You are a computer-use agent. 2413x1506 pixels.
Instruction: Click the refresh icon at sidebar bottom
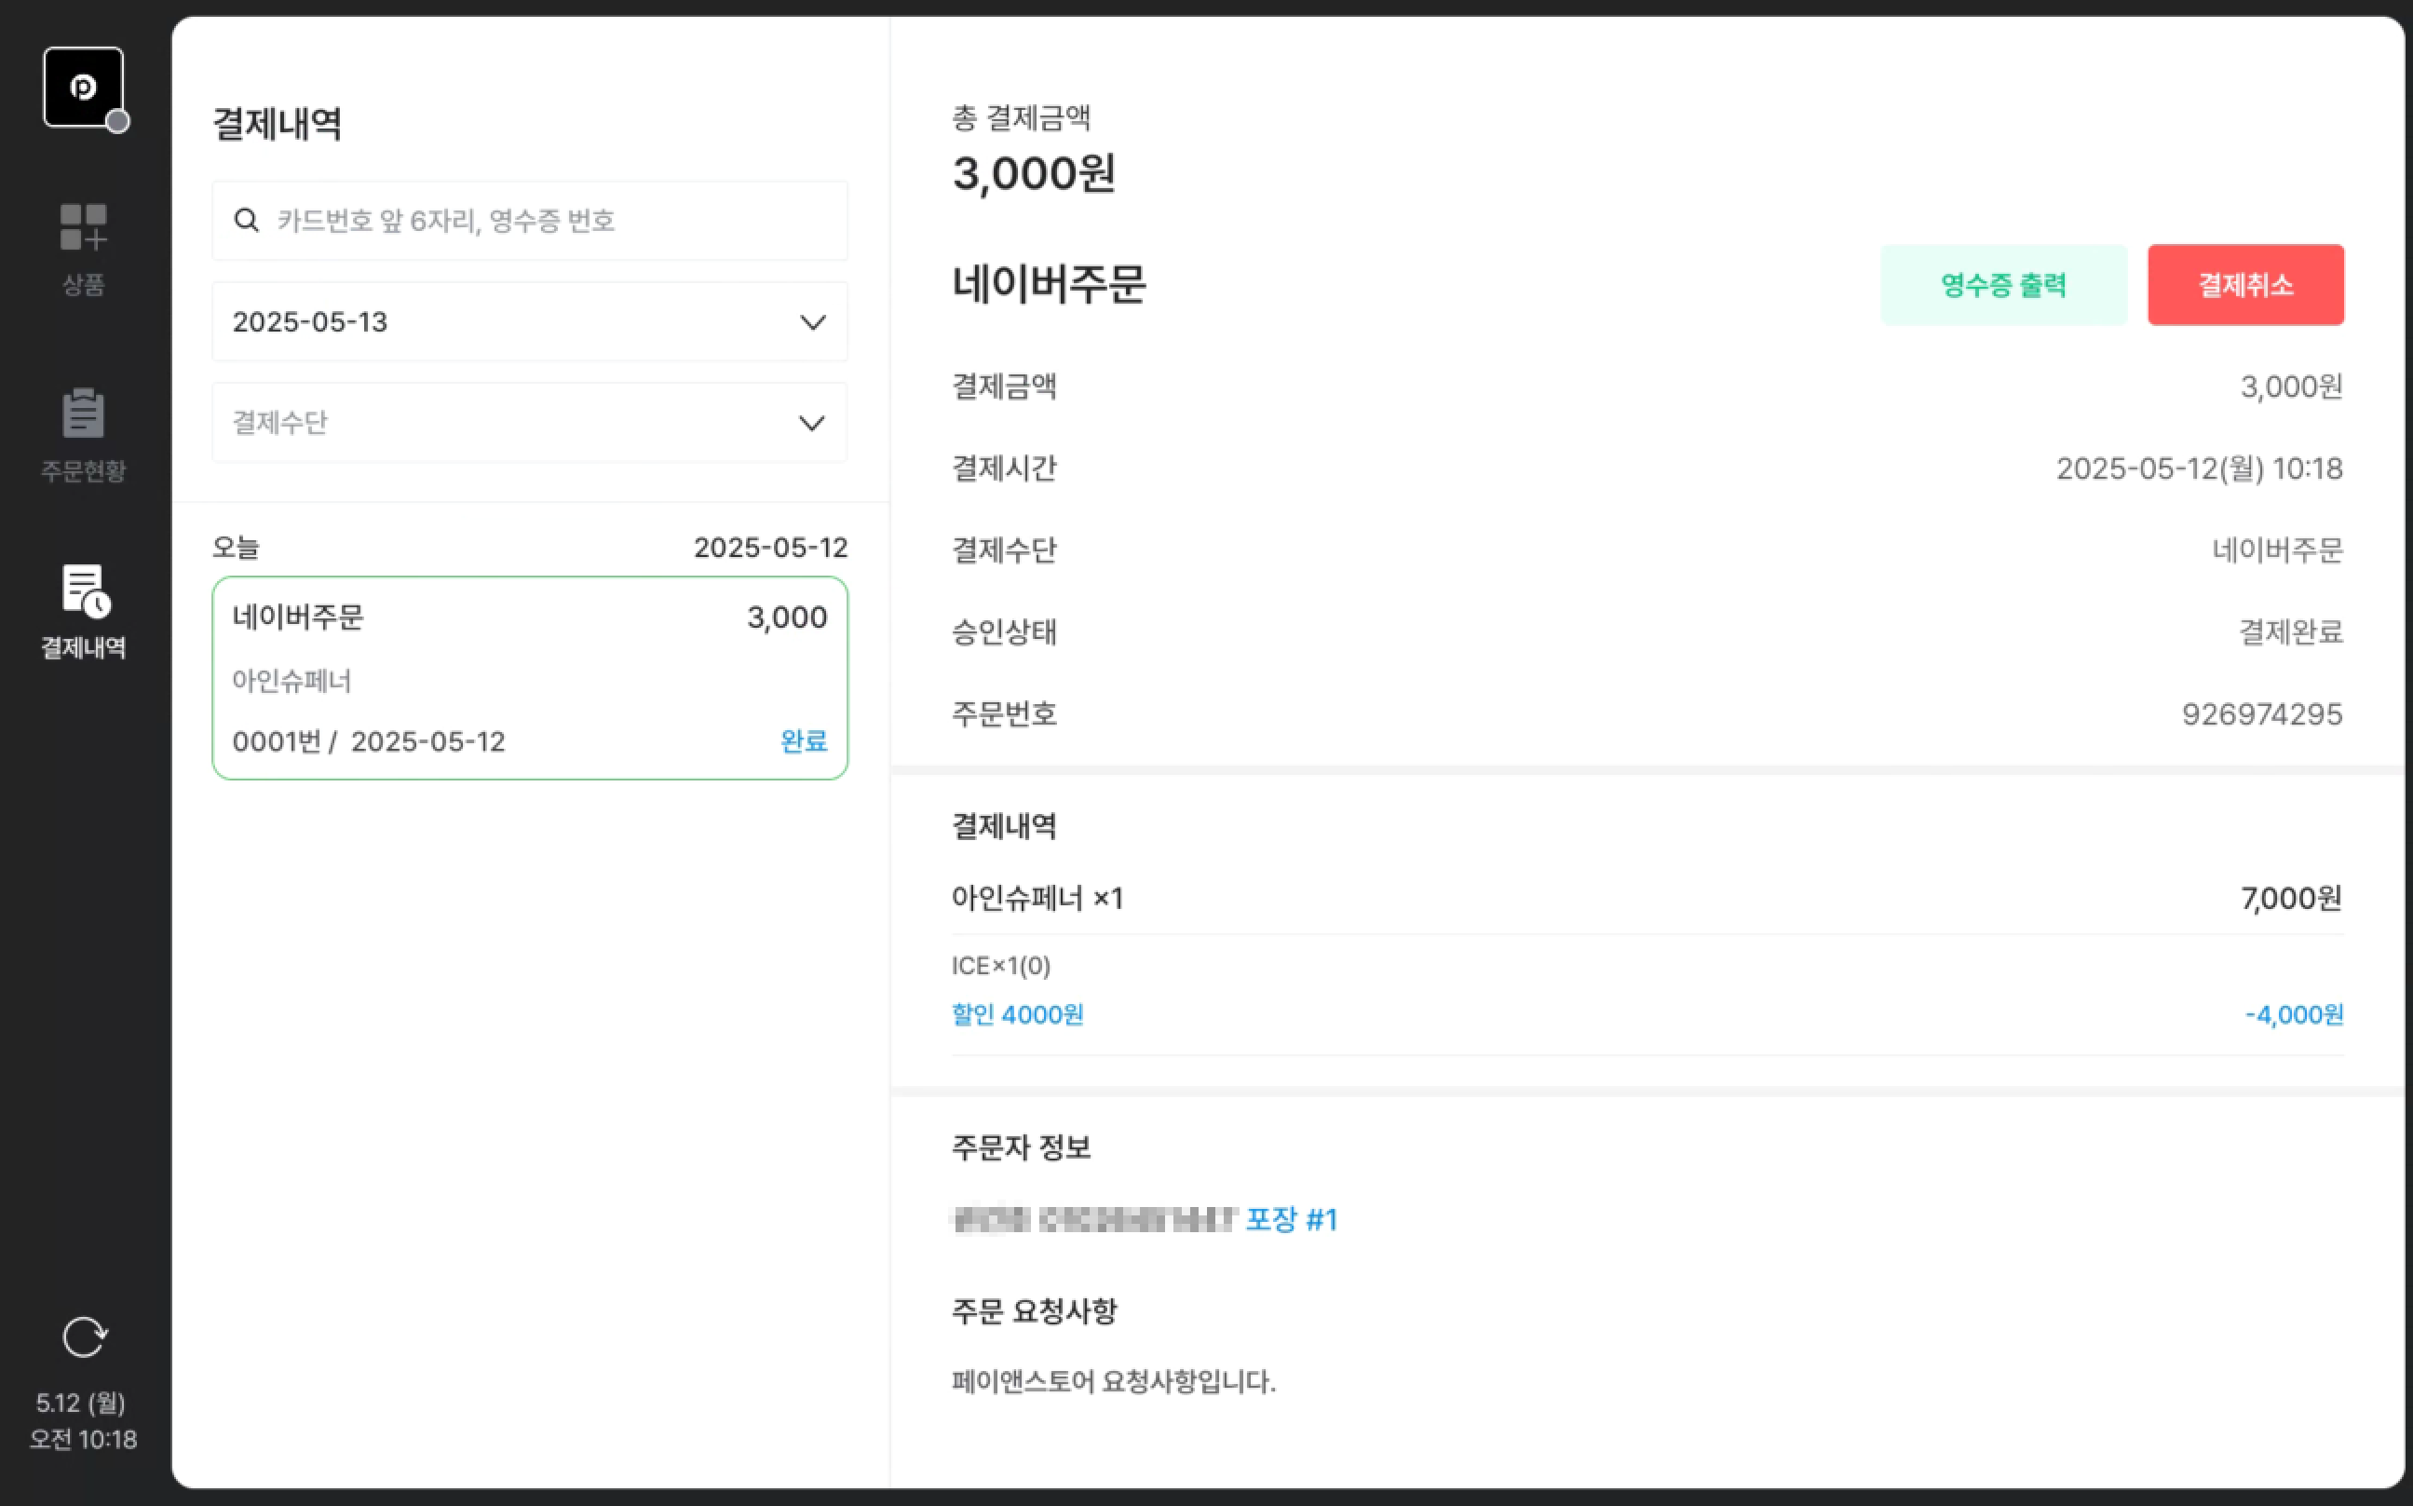84,1337
